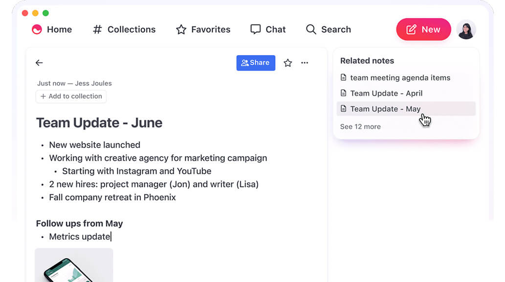Open the Chat section

pyautogui.click(x=268, y=29)
